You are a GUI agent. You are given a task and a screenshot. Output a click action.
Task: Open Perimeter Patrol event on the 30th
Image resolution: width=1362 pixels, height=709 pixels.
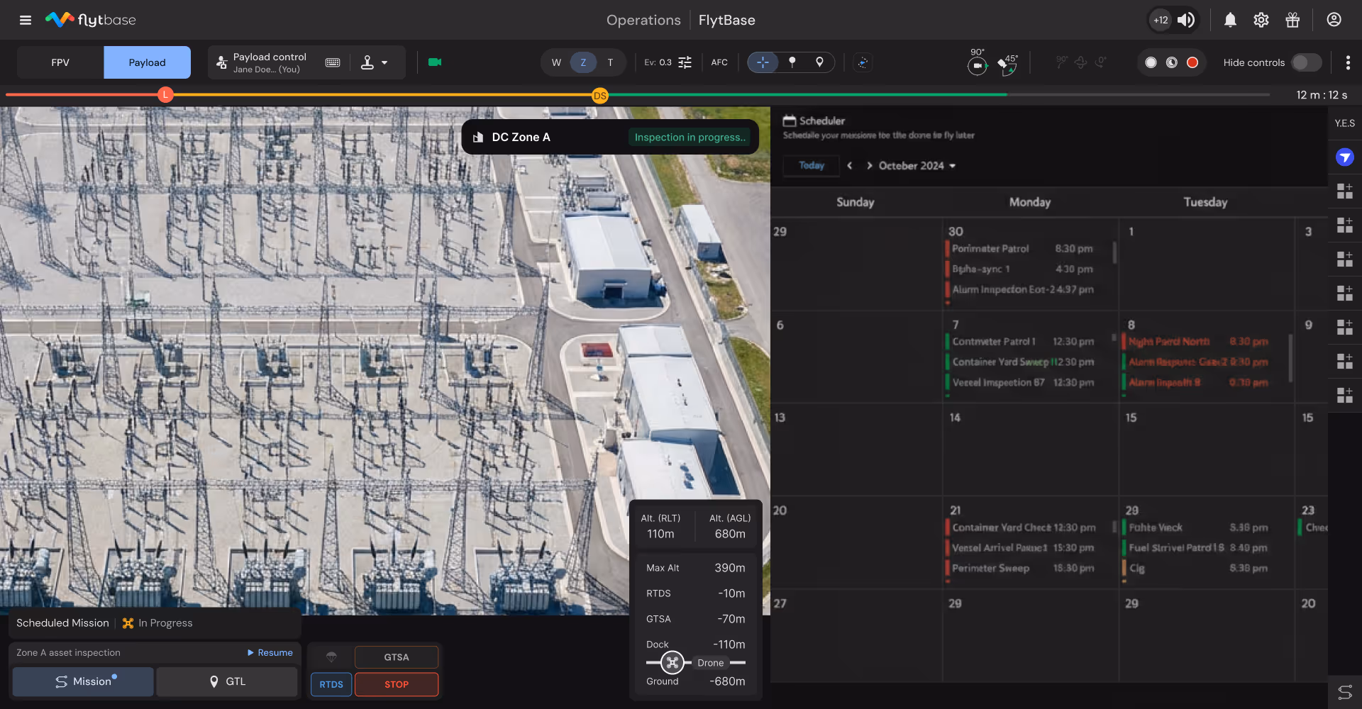(x=1021, y=248)
